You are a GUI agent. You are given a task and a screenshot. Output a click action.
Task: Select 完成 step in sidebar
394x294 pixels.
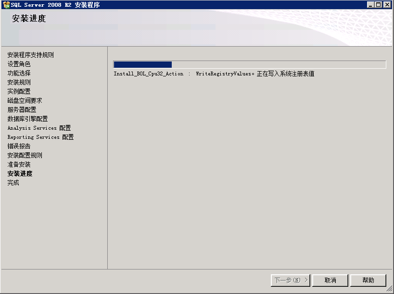[x=13, y=183]
